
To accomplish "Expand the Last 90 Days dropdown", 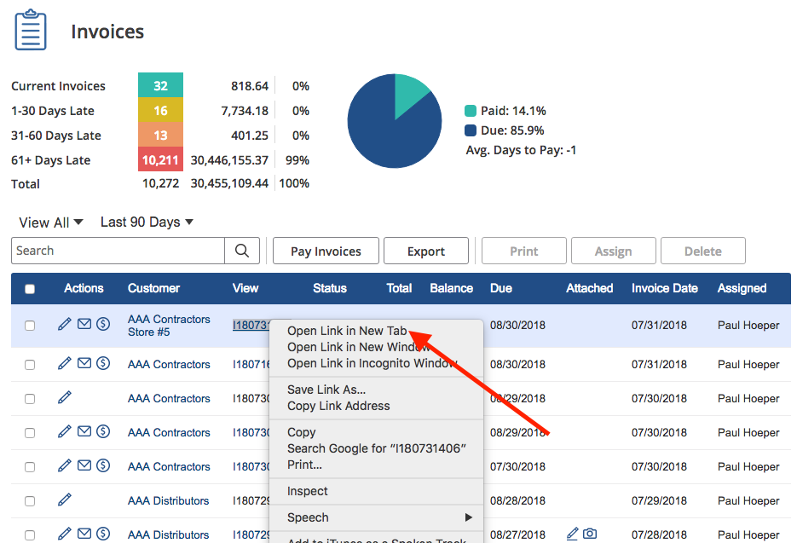I will [147, 222].
